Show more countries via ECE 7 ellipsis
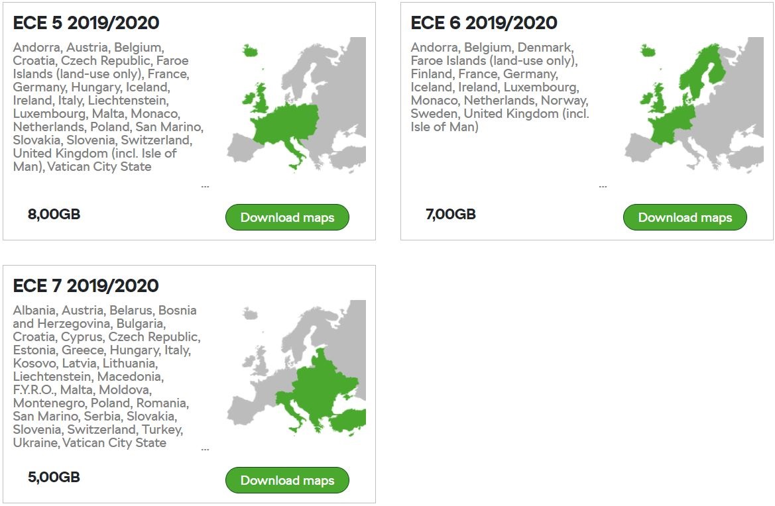Image resolution: width=775 pixels, height=506 pixels. 205,449
